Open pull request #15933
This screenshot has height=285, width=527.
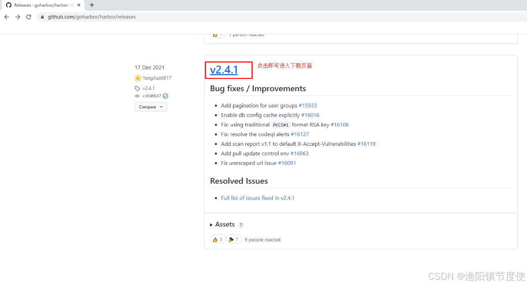(x=308, y=105)
